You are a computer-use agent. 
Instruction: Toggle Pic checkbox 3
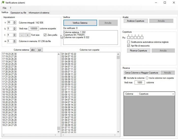139,38
